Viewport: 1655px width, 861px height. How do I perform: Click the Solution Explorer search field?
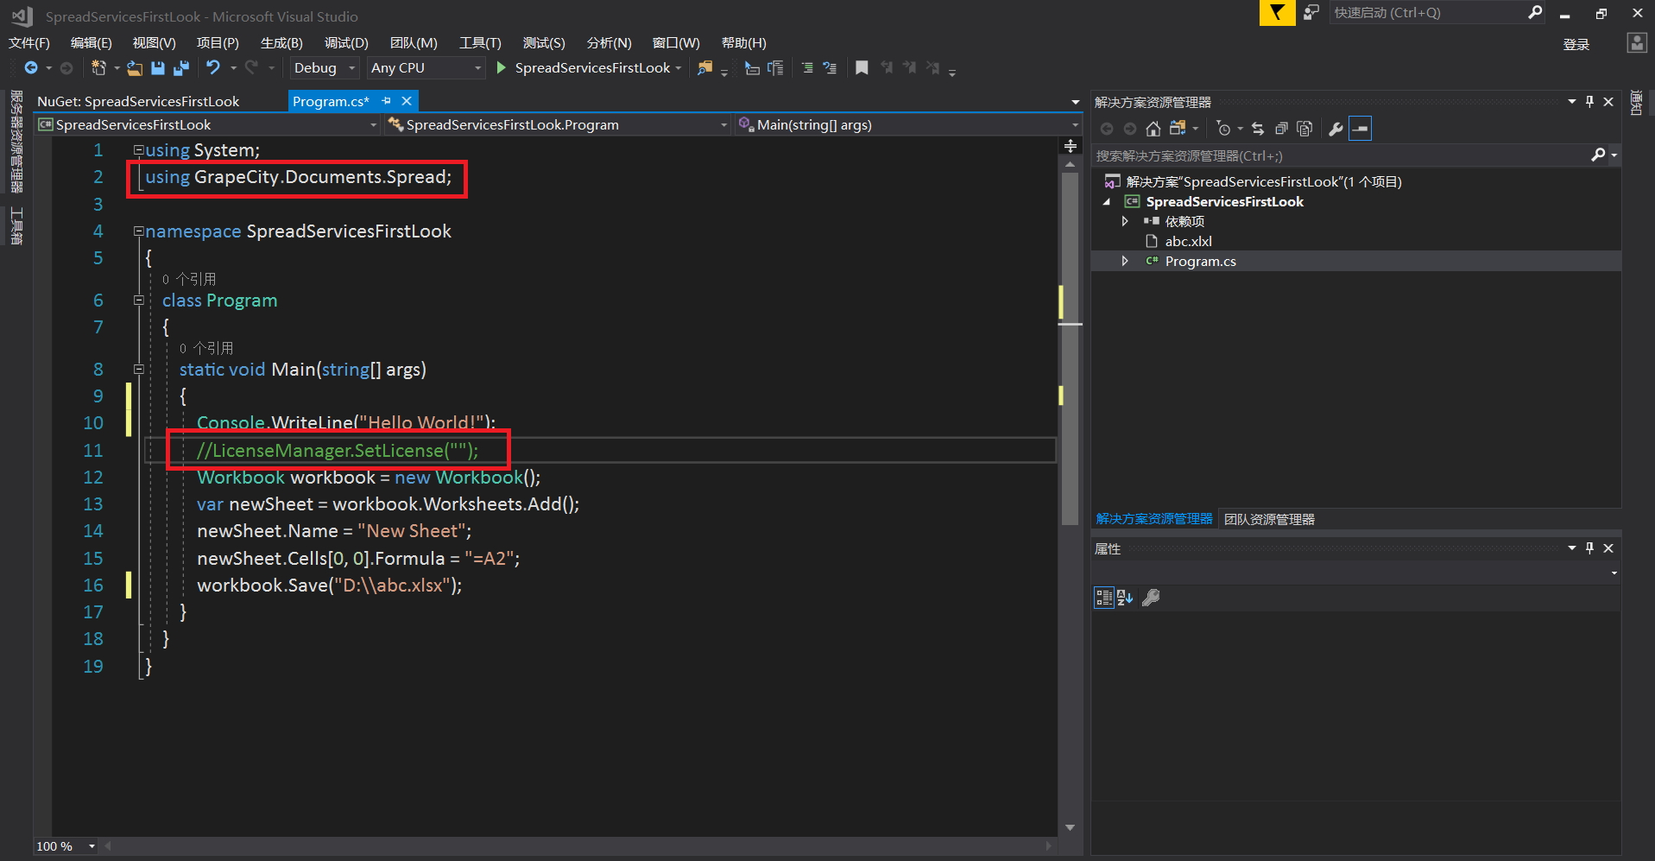(1338, 156)
